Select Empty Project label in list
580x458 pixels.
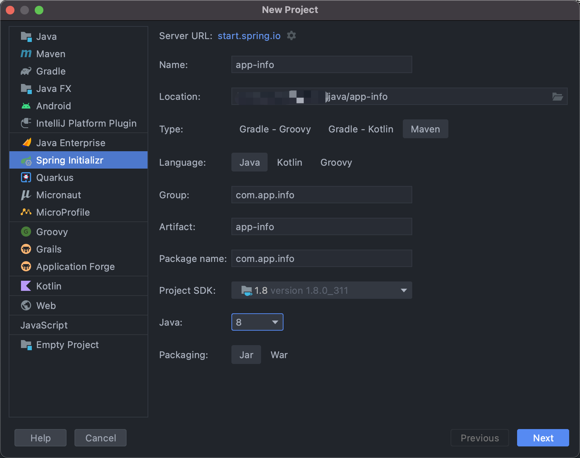(x=68, y=345)
